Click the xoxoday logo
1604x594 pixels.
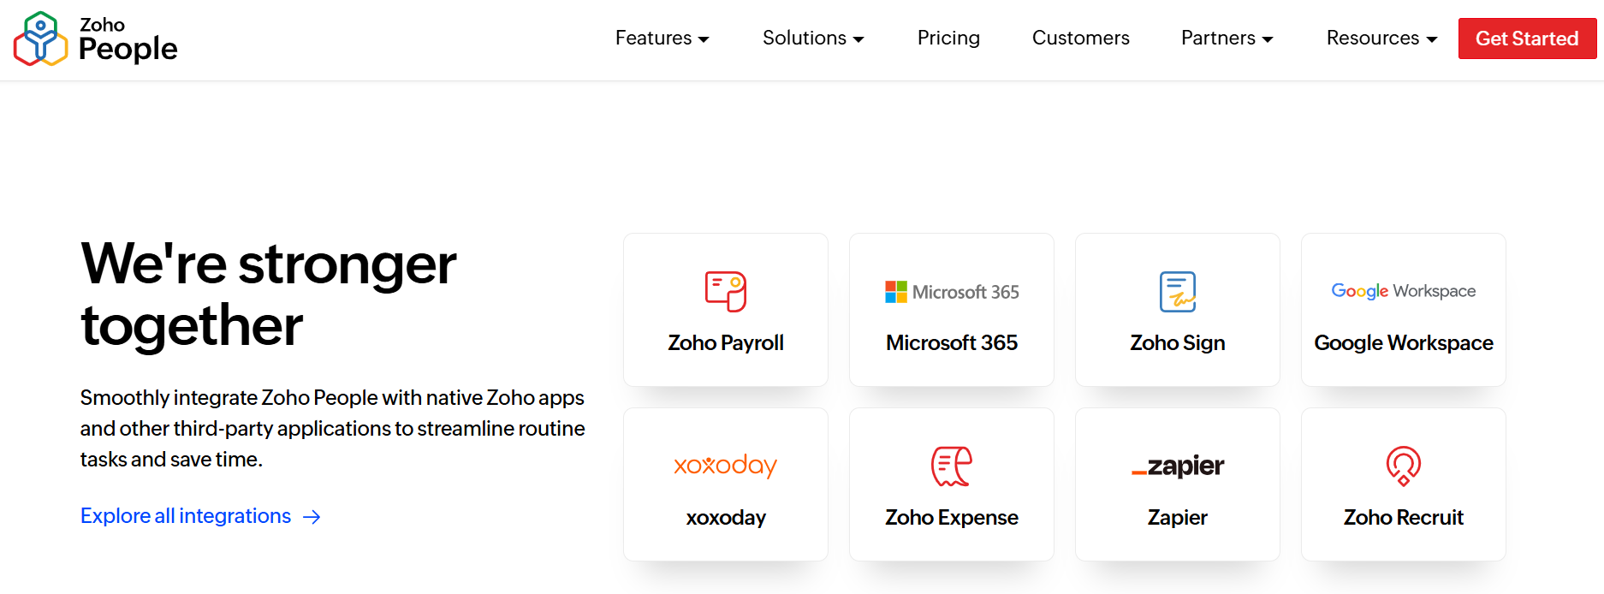(x=725, y=466)
